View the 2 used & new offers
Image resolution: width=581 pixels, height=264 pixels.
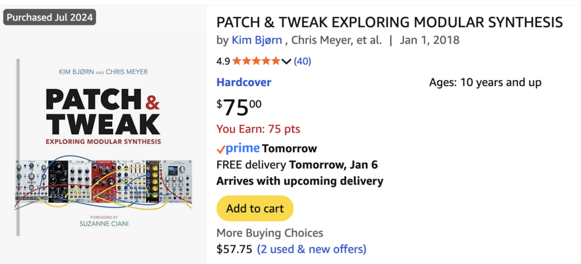[311, 249]
